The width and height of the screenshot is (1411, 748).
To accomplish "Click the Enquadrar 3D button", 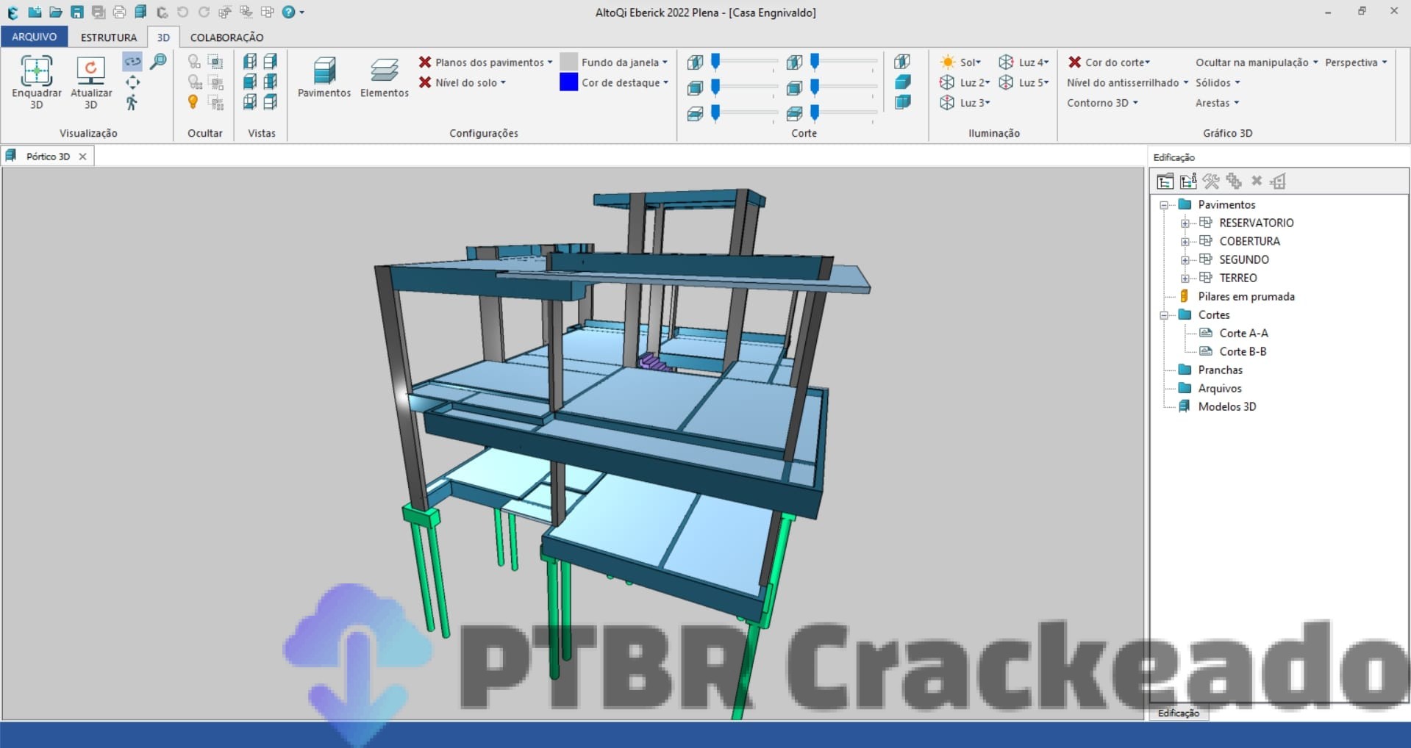I will tap(36, 82).
